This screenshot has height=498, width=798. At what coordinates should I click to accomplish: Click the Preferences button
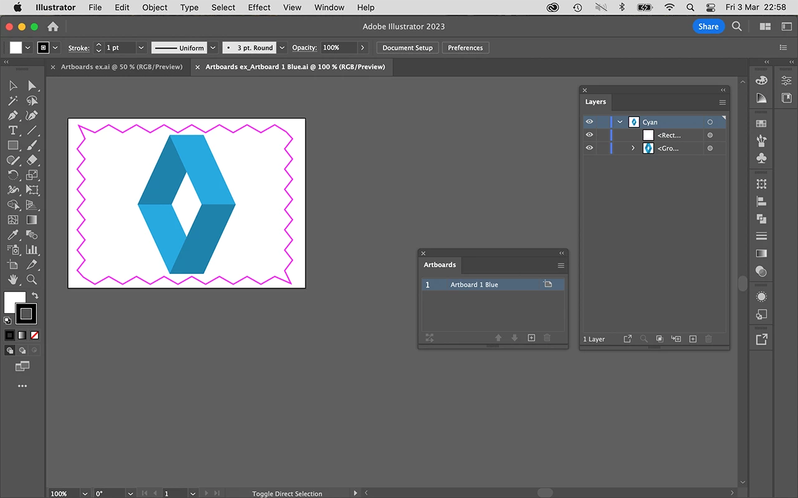coord(465,48)
